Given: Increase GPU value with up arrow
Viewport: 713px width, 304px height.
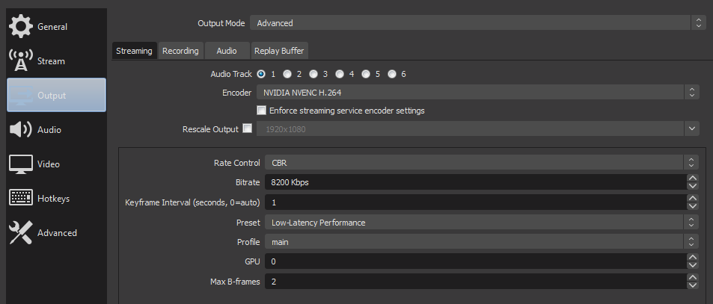Looking at the screenshot, I should [693, 257].
